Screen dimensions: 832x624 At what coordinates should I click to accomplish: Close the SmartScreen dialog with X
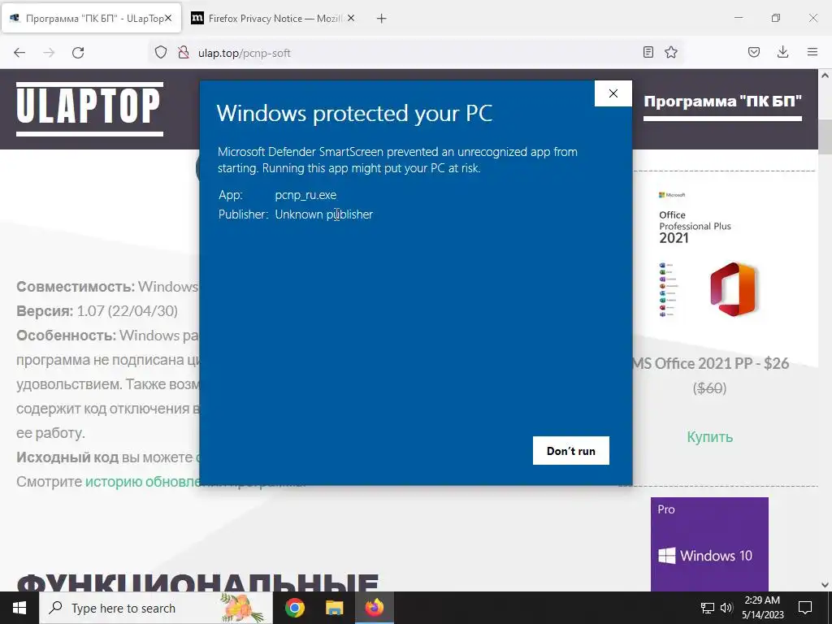pyautogui.click(x=613, y=93)
